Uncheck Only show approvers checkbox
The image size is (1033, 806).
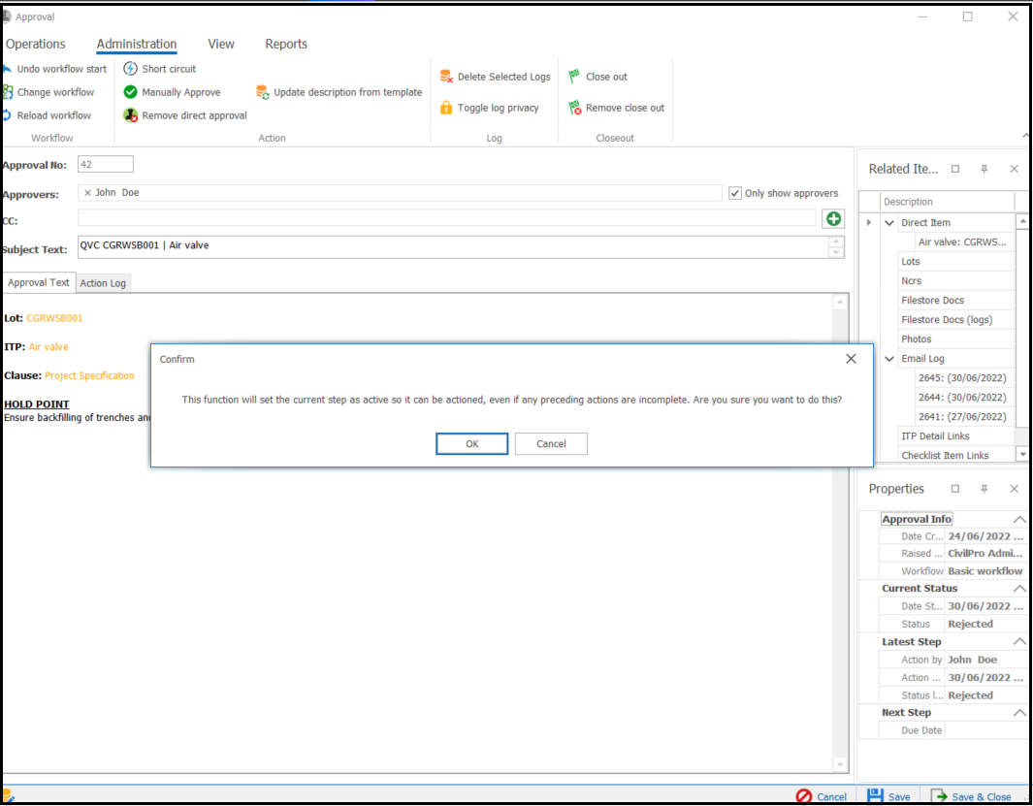tap(735, 193)
